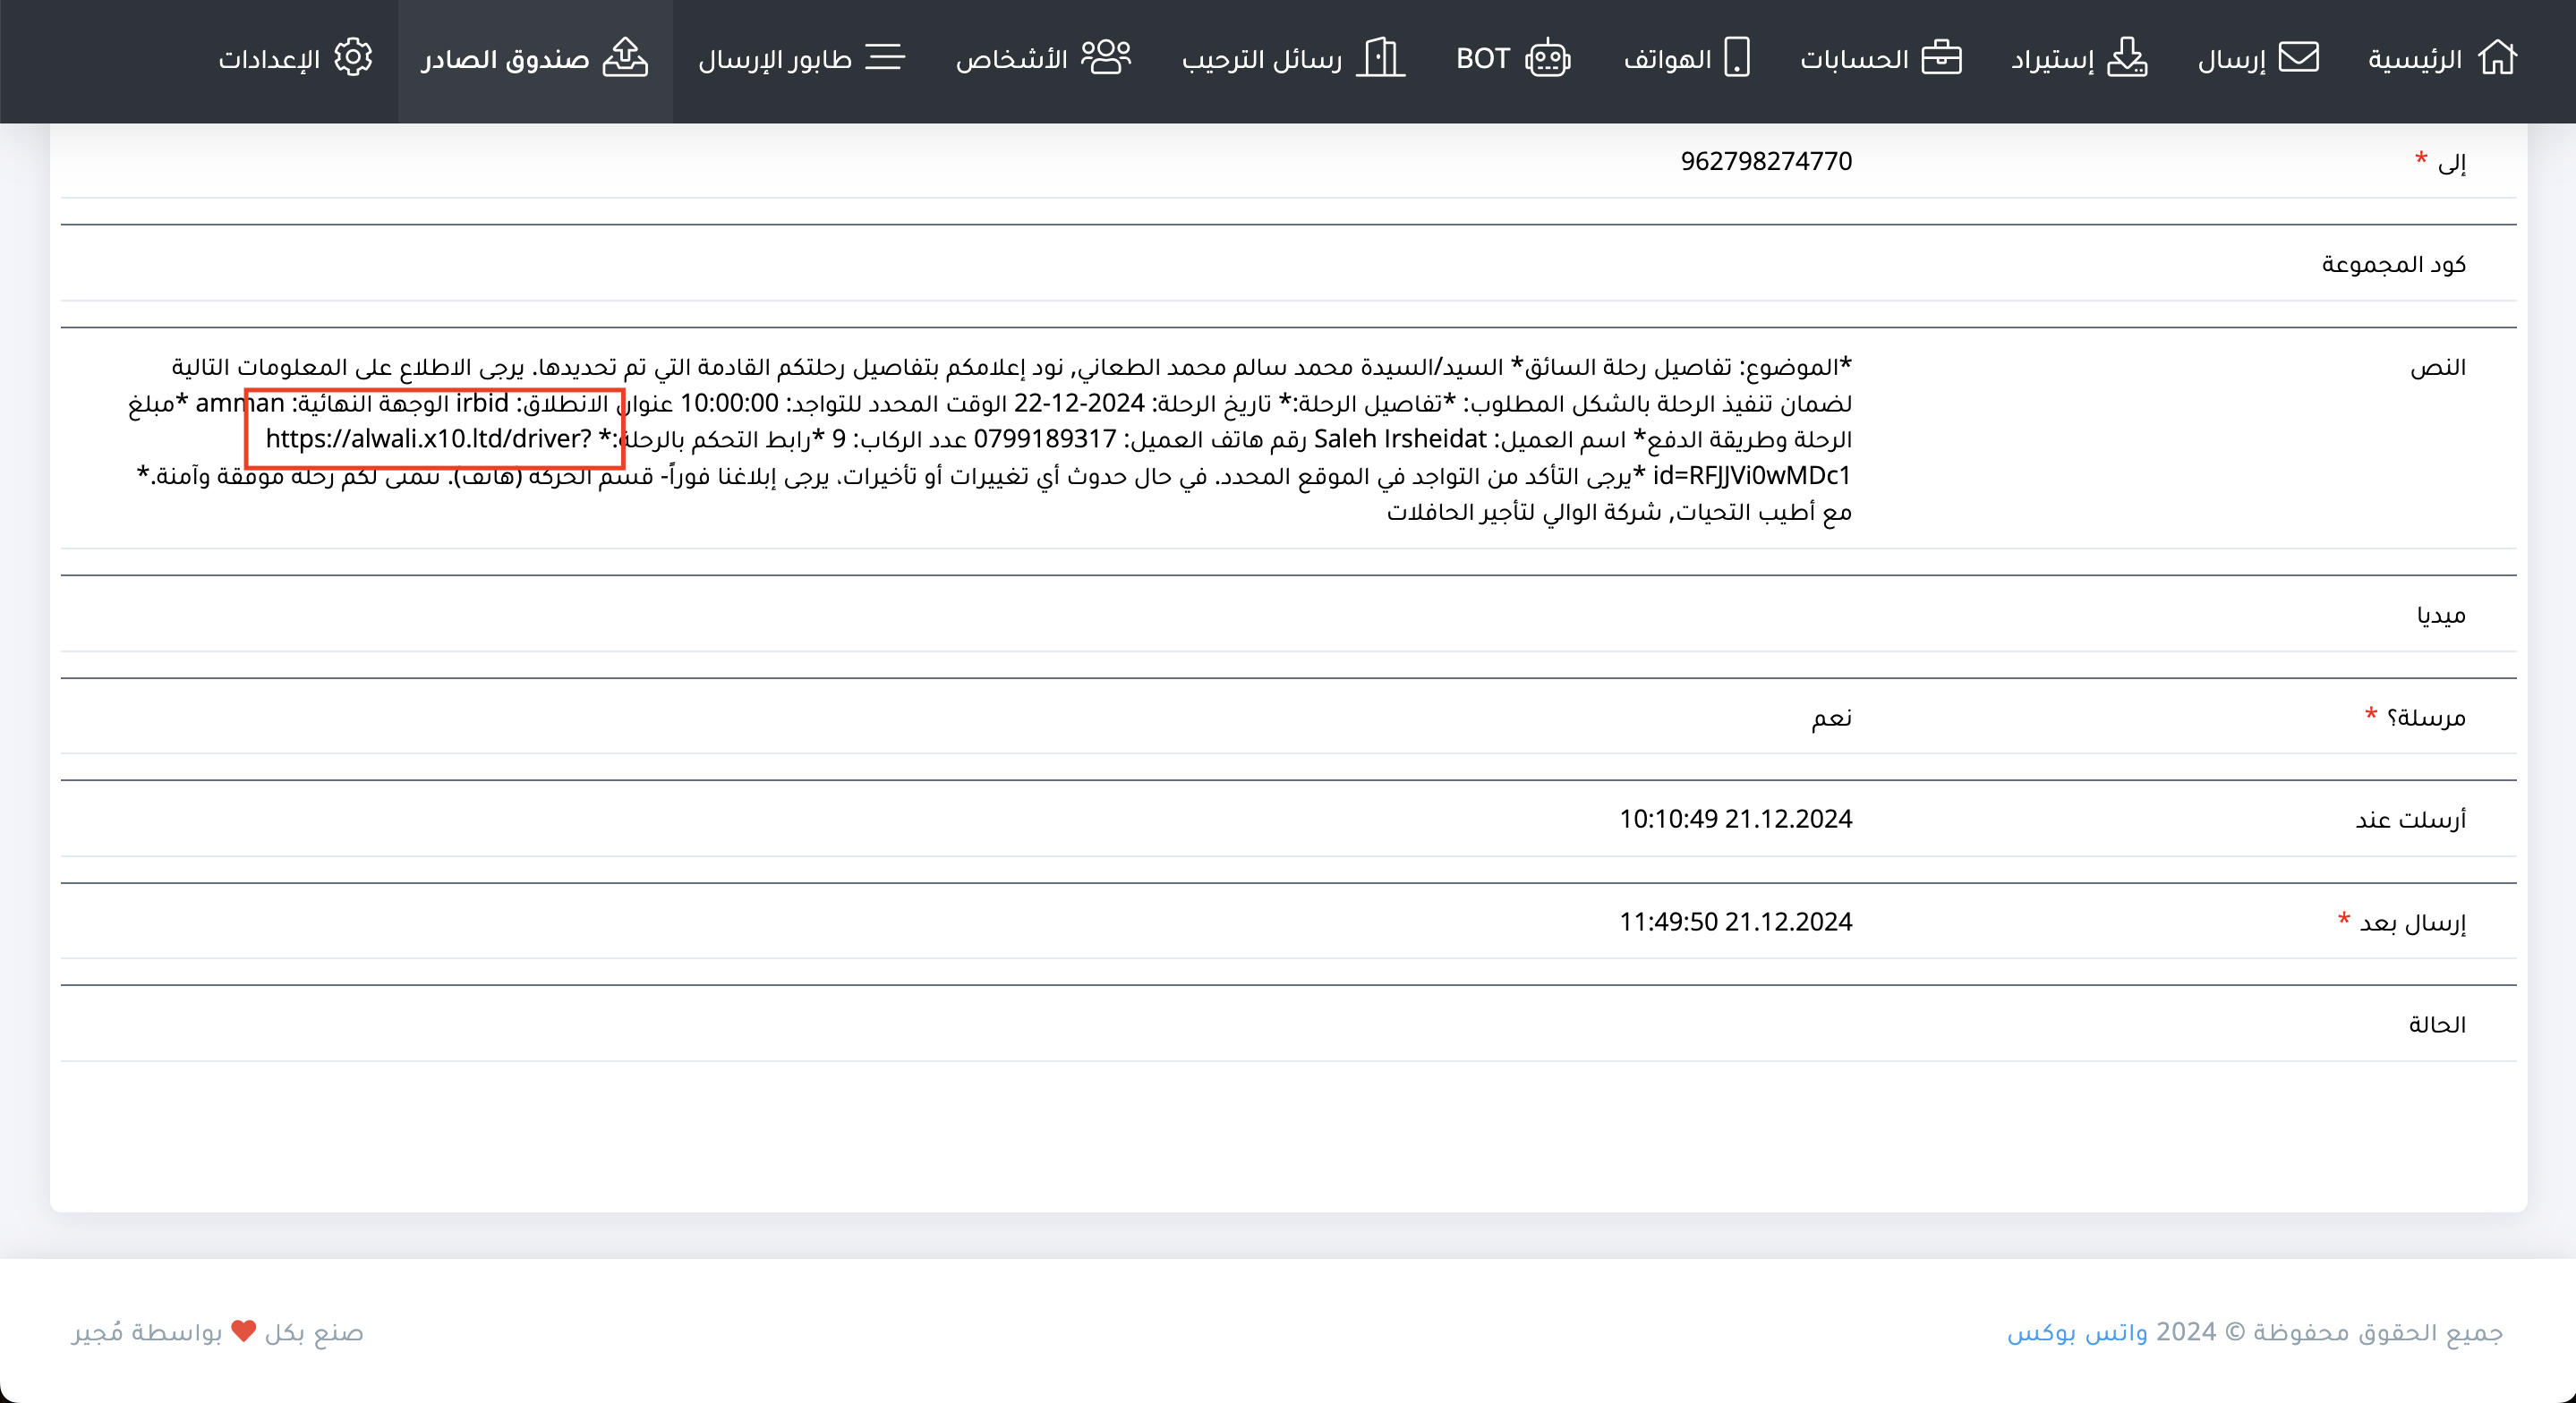Click the send queue lines icon
This screenshot has width=2576, height=1403.
[x=884, y=58]
